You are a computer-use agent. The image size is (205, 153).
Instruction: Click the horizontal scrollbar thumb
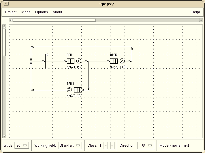click(54, 20)
